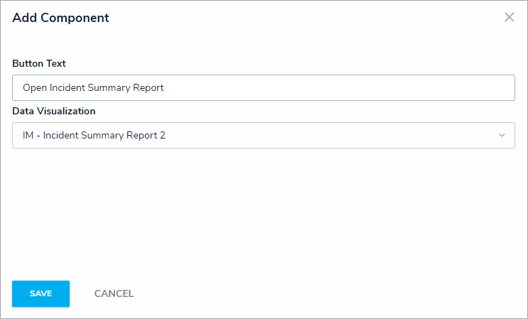
Task: Select the Data Visualization combo box
Action: (263, 136)
